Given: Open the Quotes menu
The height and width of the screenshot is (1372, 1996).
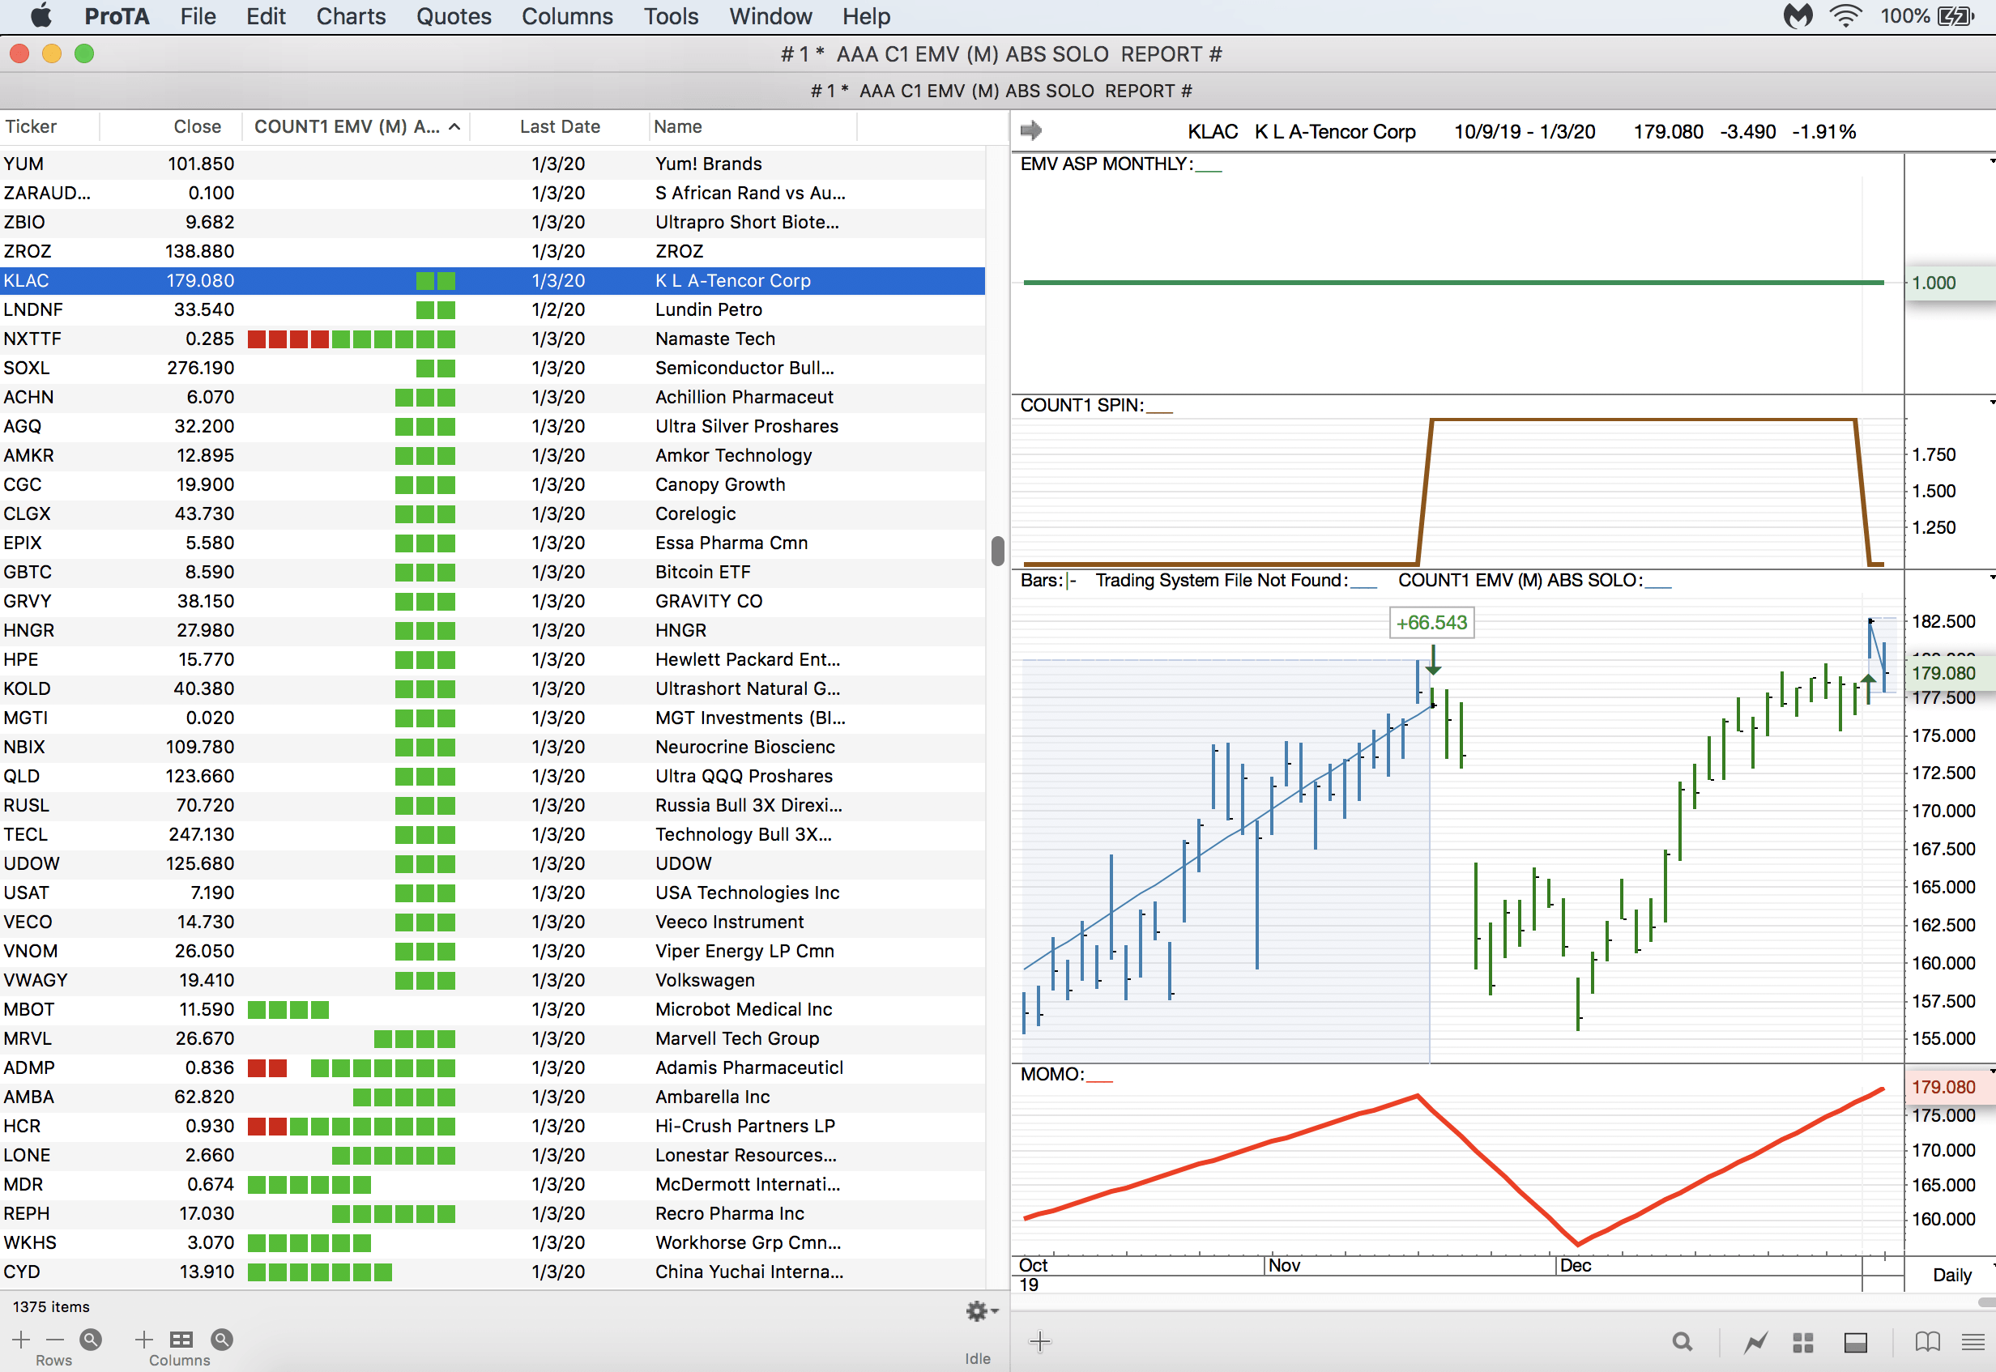Looking at the screenshot, I should point(454,16).
